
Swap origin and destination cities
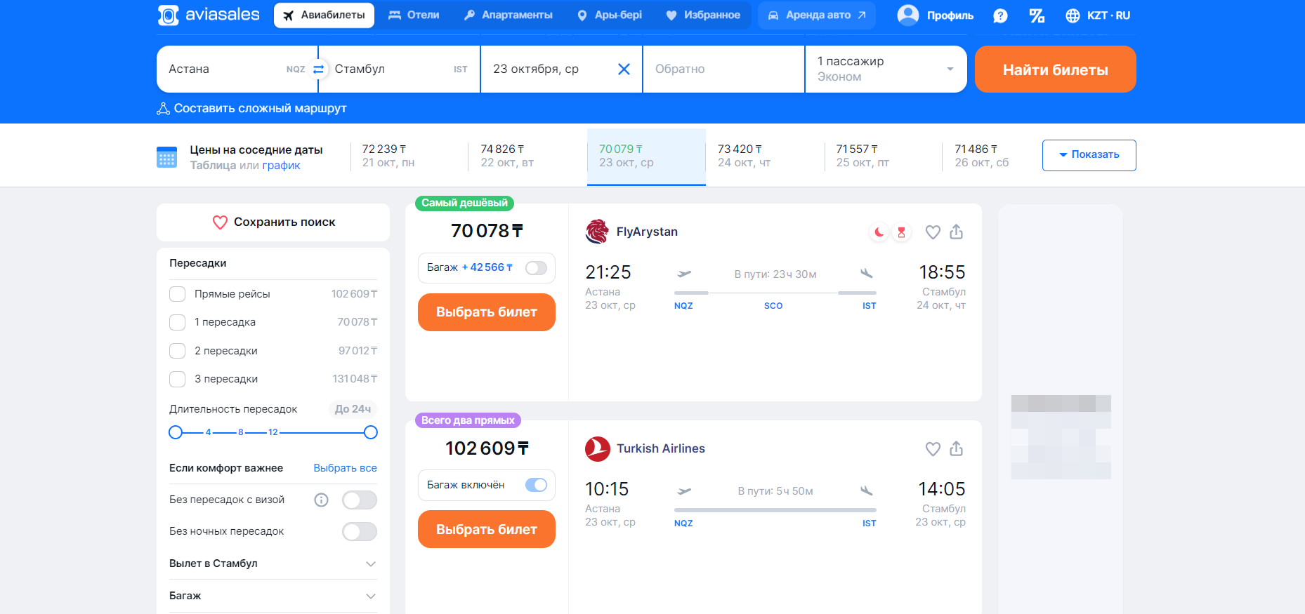click(x=318, y=69)
